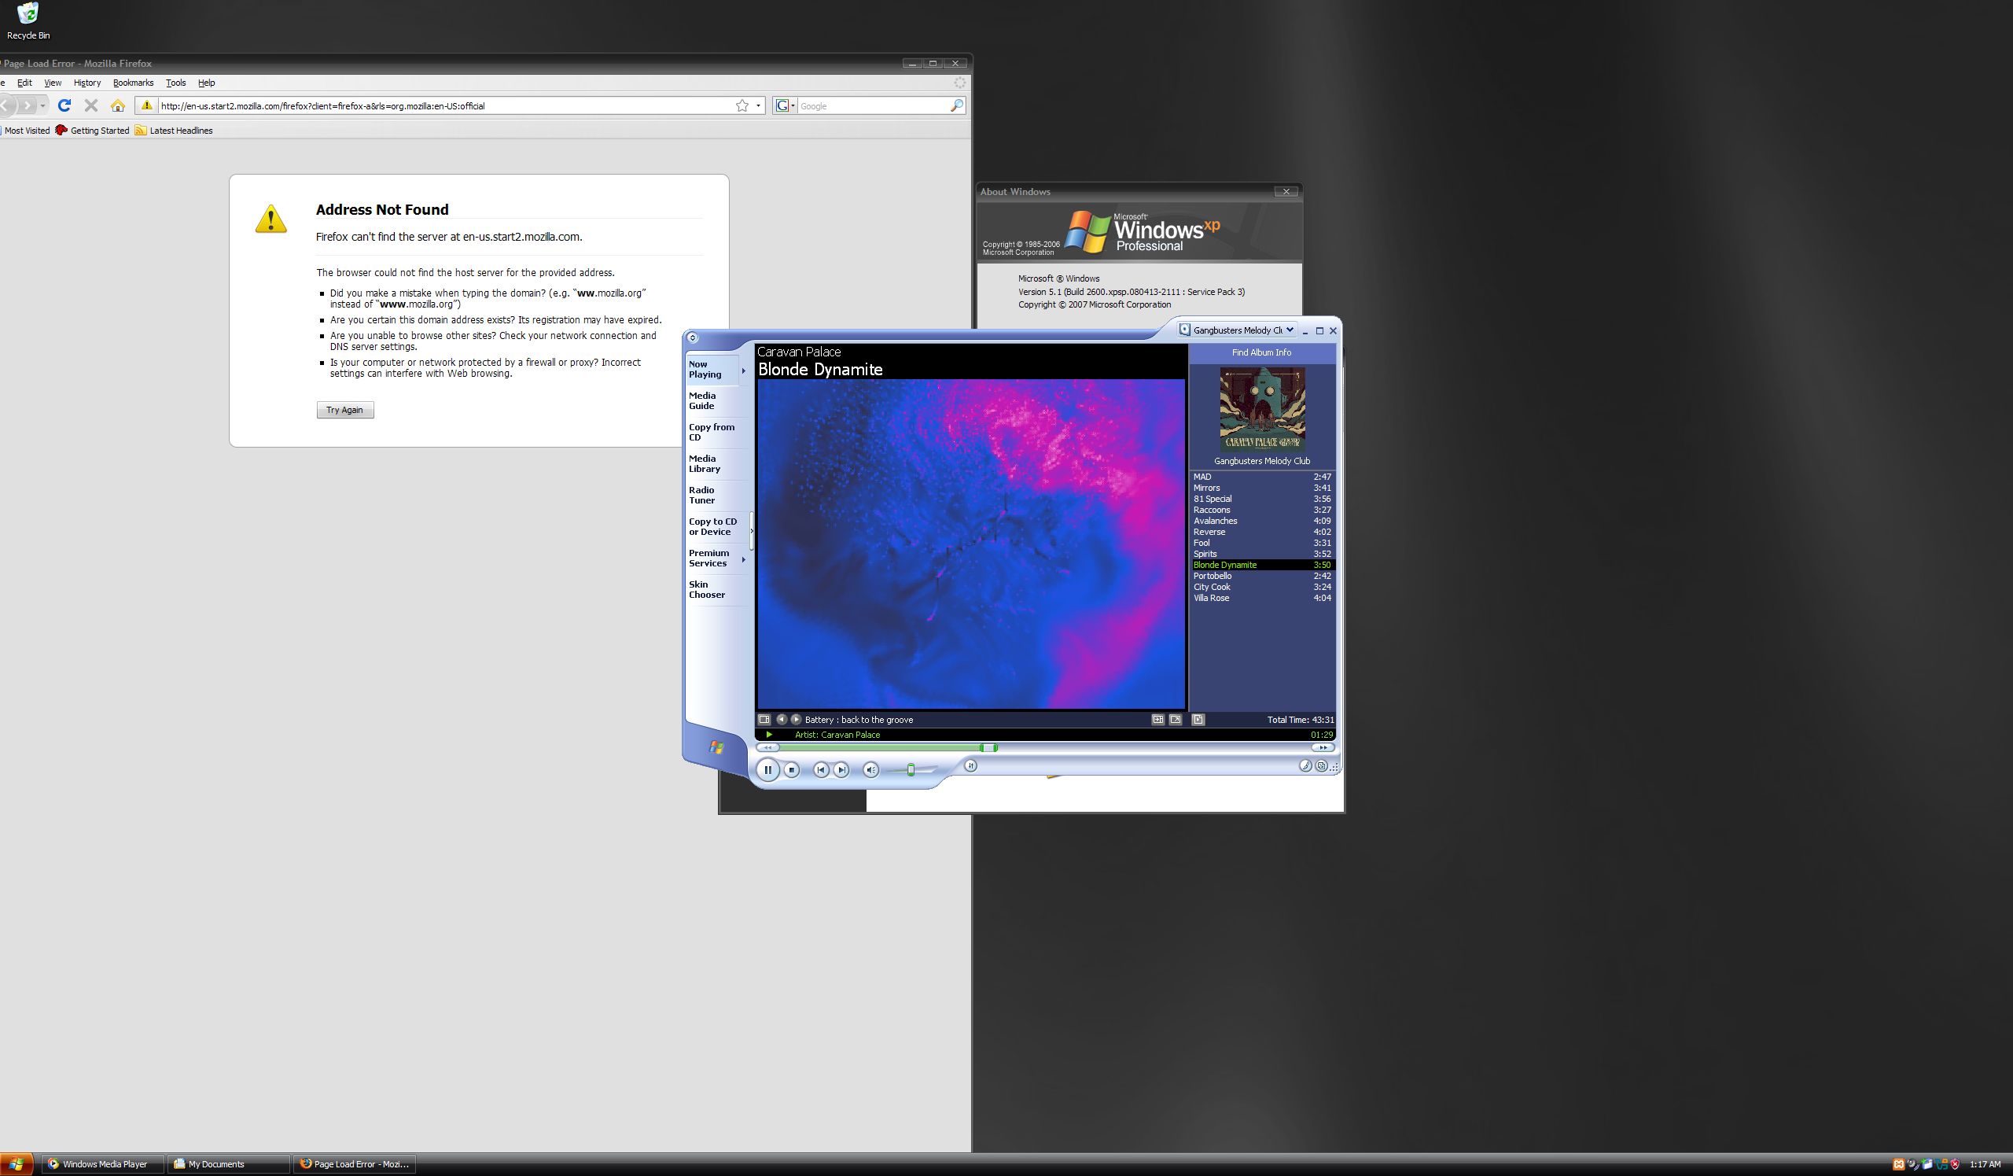Skip to previous track in Media Player
Viewport: 2013px width, 1176px height.
(x=820, y=770)
